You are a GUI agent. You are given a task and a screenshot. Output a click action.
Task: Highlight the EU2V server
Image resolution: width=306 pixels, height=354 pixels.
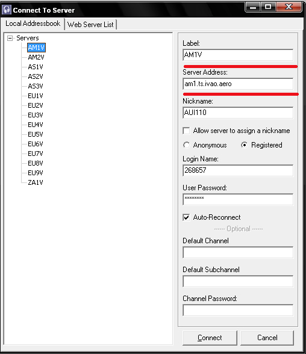(36, 105)
